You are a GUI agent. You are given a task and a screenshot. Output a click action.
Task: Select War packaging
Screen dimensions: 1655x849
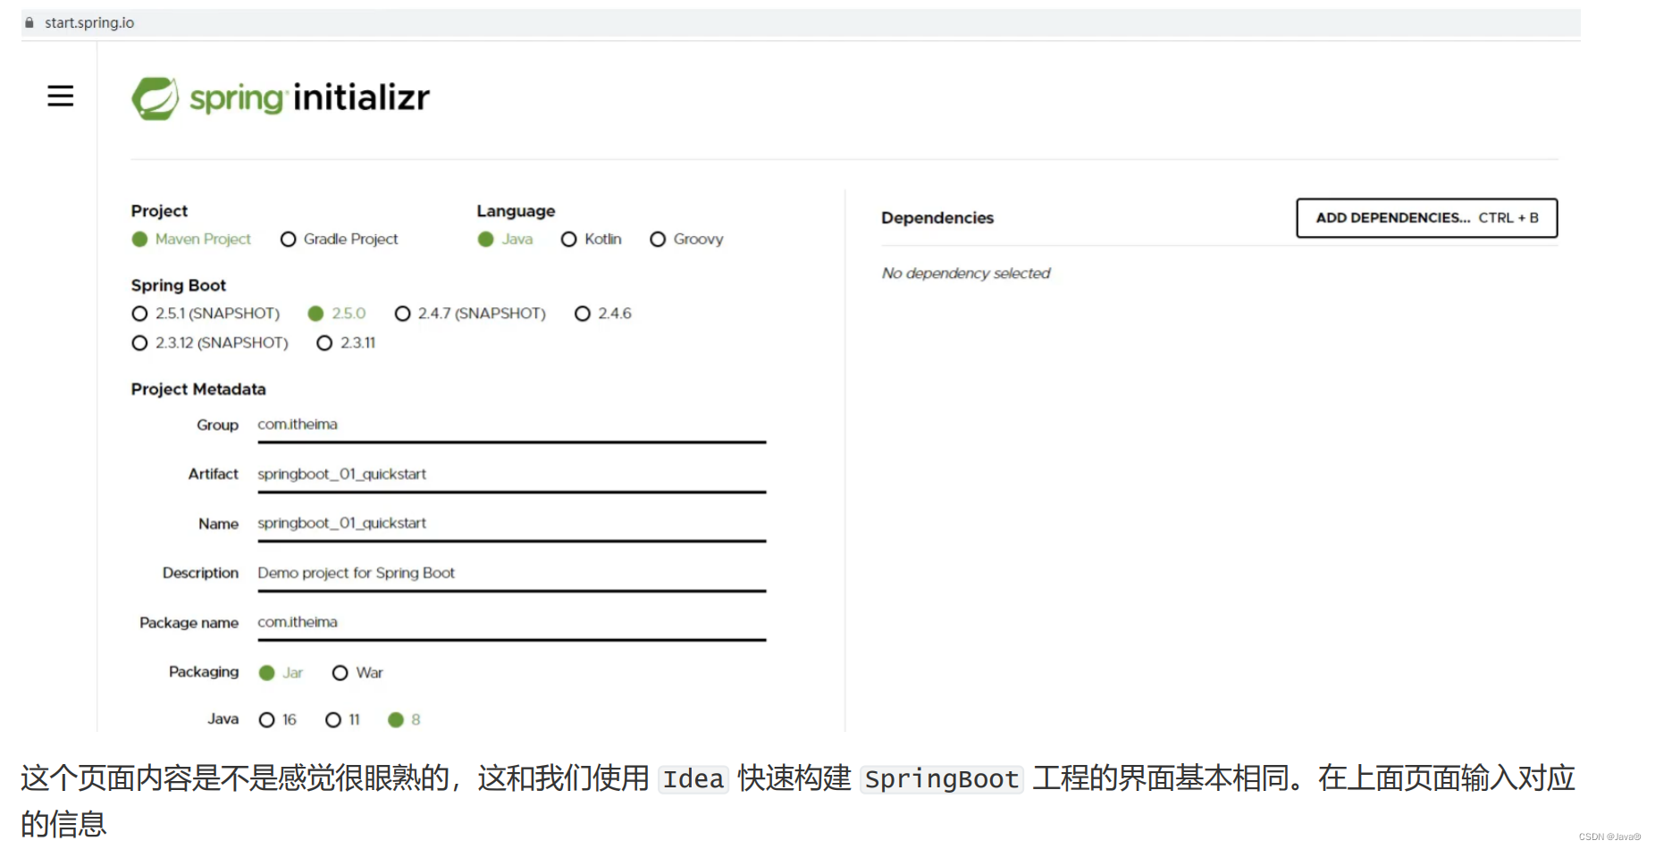(x=340, y=672)
